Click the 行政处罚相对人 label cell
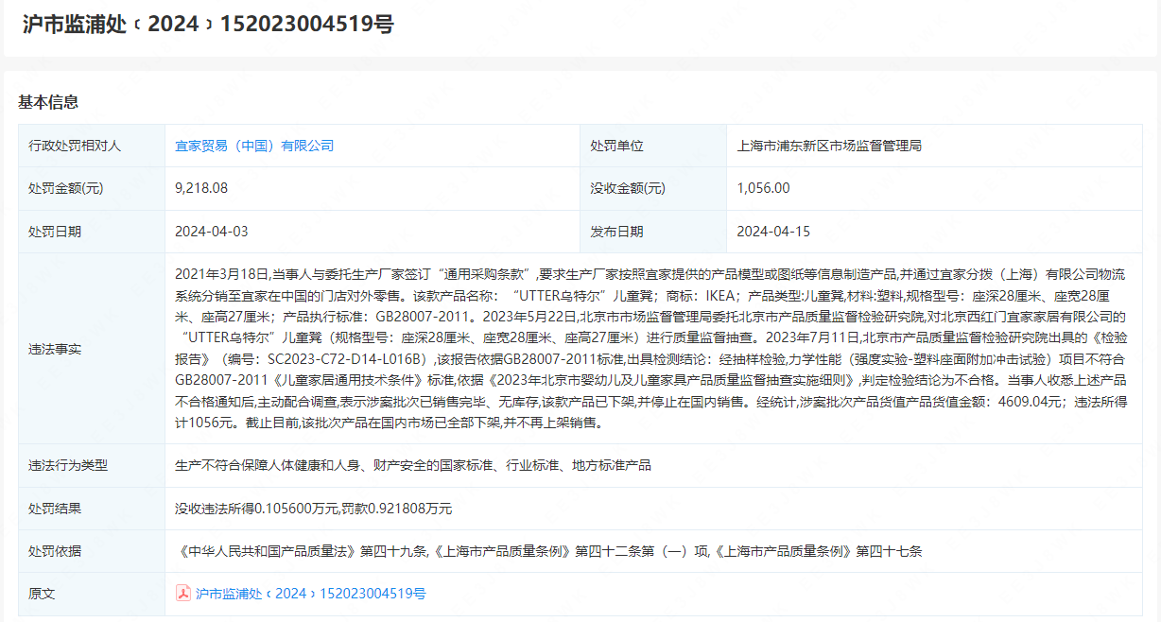The height and width of the screenshot is (622, 1161). pyautogui.click(x=91, y=146)
